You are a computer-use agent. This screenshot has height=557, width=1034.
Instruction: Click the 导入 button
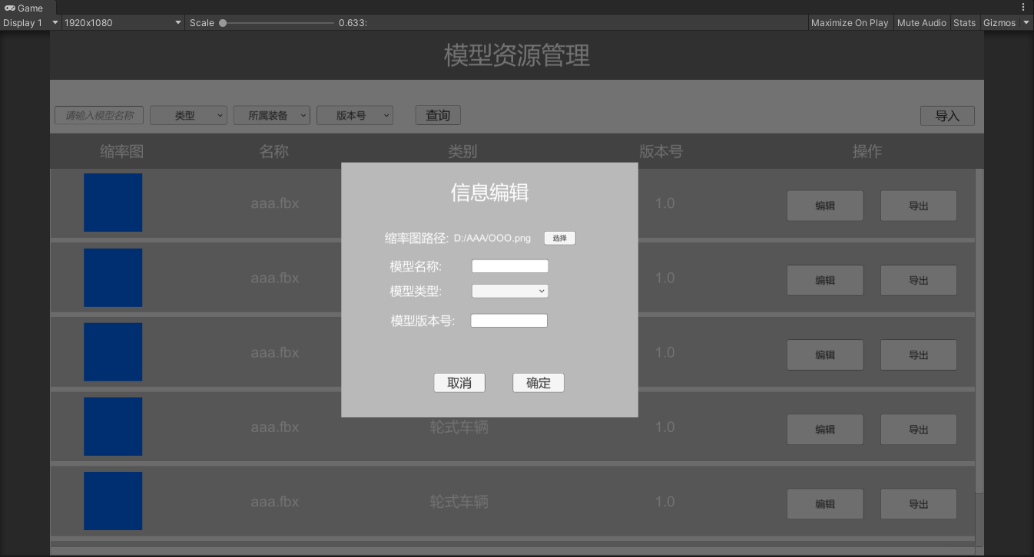[947, 116]
